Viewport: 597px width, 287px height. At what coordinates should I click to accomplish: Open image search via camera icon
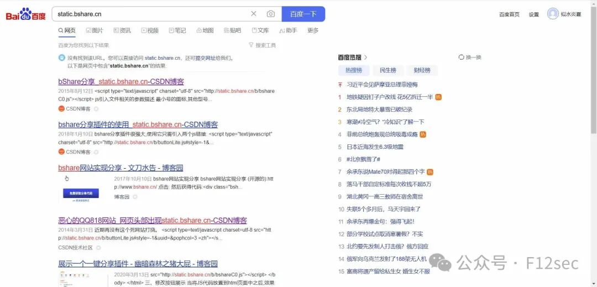pyautogui.click(x=271, y=14)
